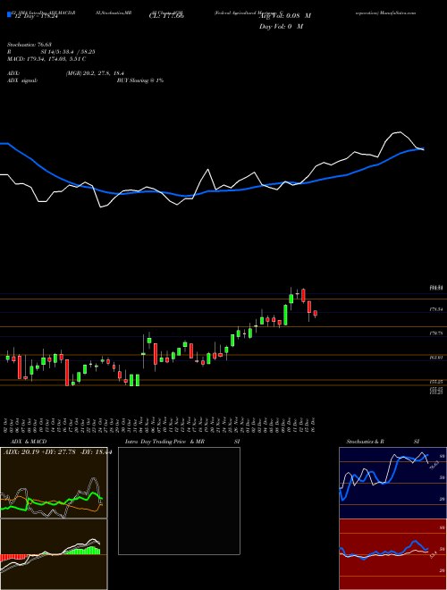The image size is (447, 590).
Task: Select the (MGR) 20.2, 27.8, 18.4 values
Action: [95, 73]
